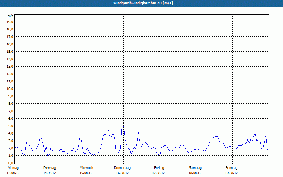Click the chart title 'Windgeschwindigkeit bis 20 [m/s]'
283x177 pixels.
coord(143,3)
